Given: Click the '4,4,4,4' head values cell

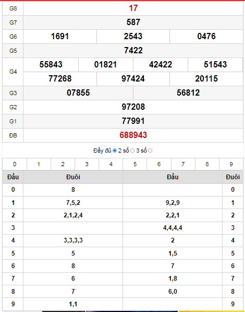Looking at the screenshot, I should tap(173, 228).
